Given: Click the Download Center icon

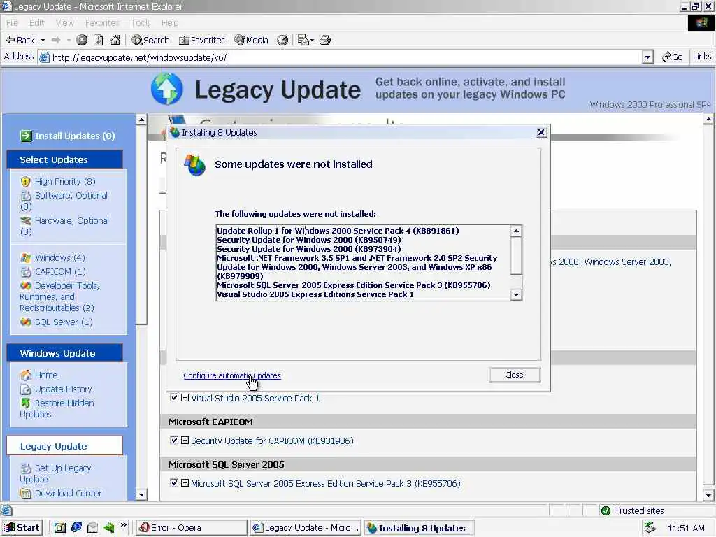Looking at the screenshot, I should coord(26,494).
